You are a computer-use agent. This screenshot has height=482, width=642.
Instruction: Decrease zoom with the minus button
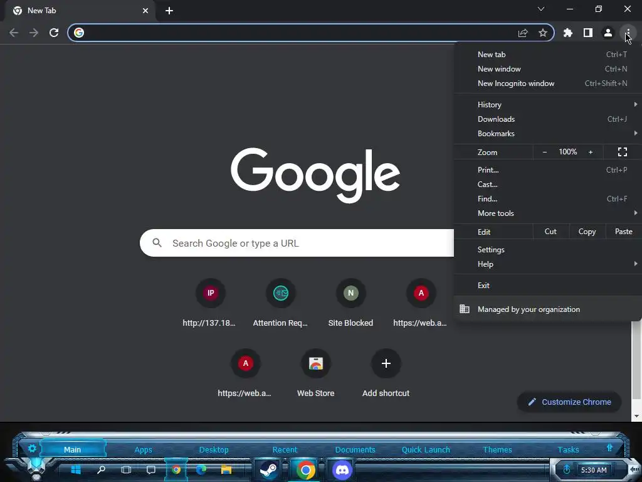[545, 152]
